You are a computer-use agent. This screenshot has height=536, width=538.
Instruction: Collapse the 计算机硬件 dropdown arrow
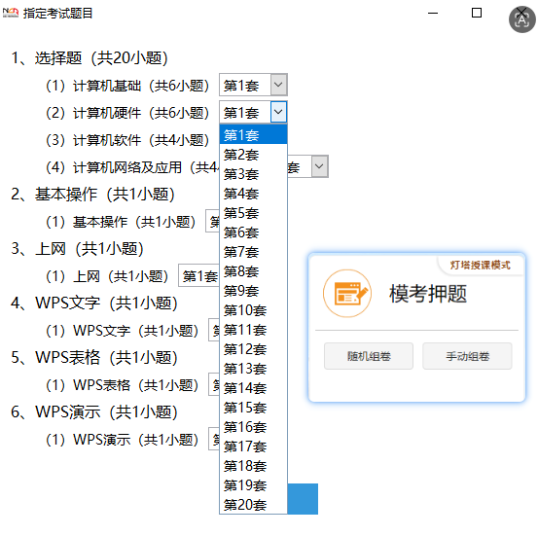[x=278, y=112]
